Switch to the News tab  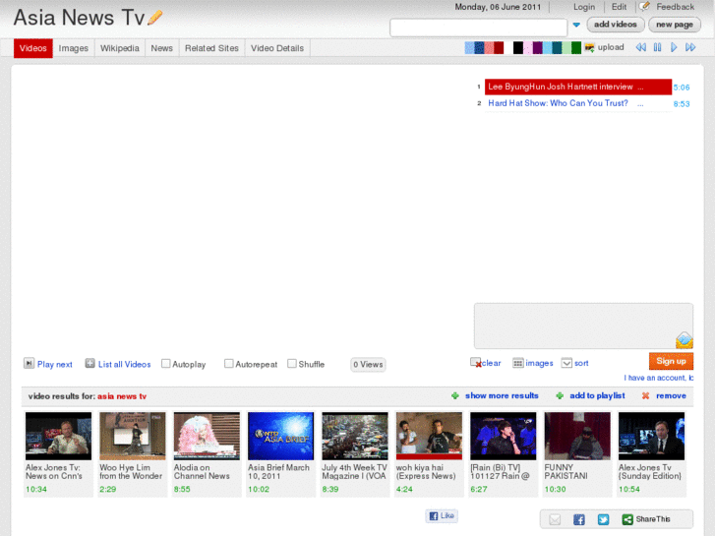(162, 48)
